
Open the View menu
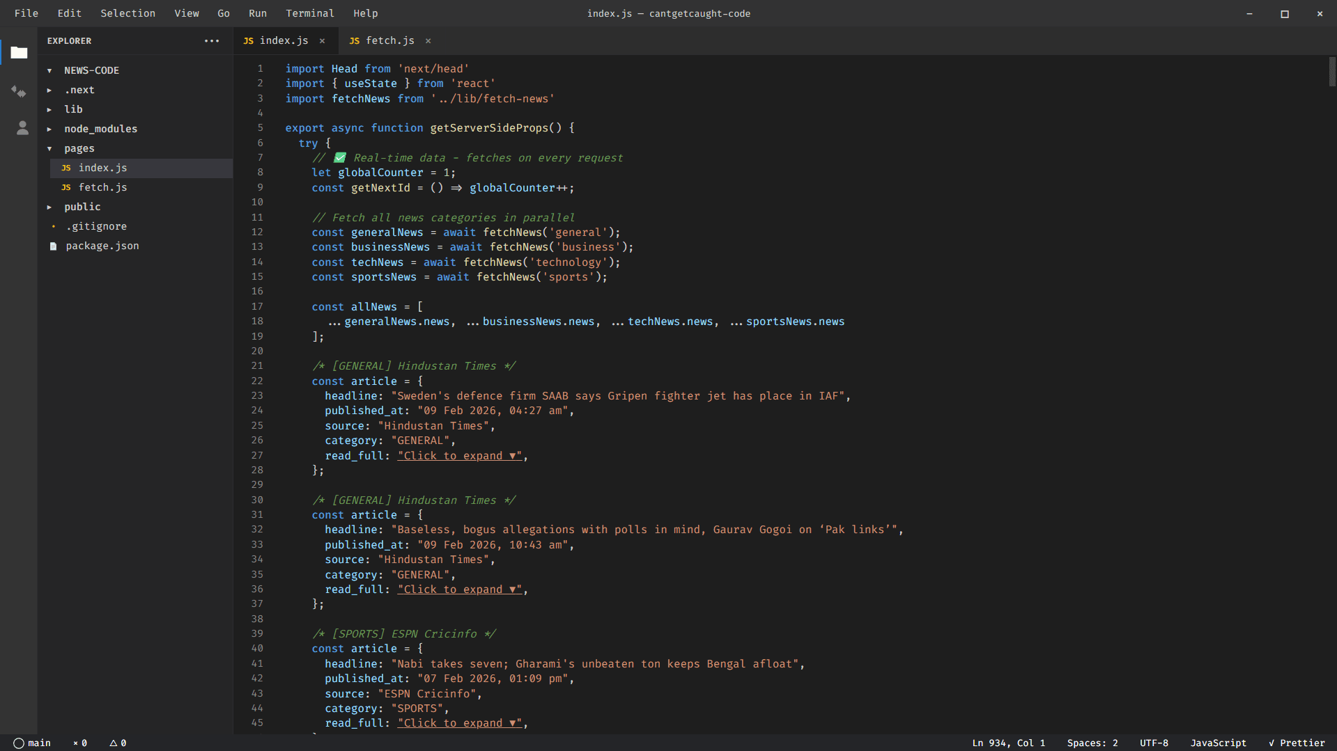point(187,13)
